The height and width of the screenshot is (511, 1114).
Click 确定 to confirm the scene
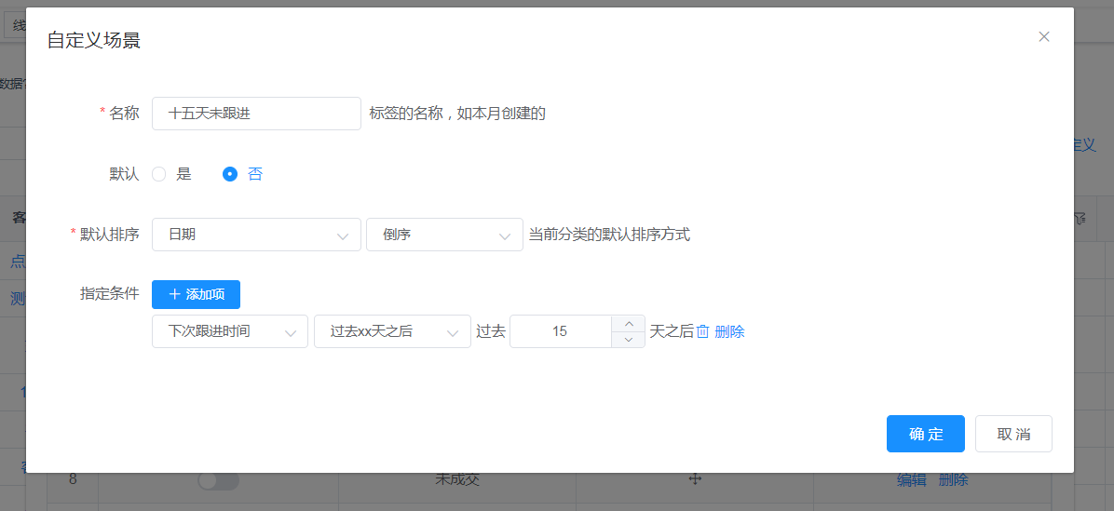925,434
